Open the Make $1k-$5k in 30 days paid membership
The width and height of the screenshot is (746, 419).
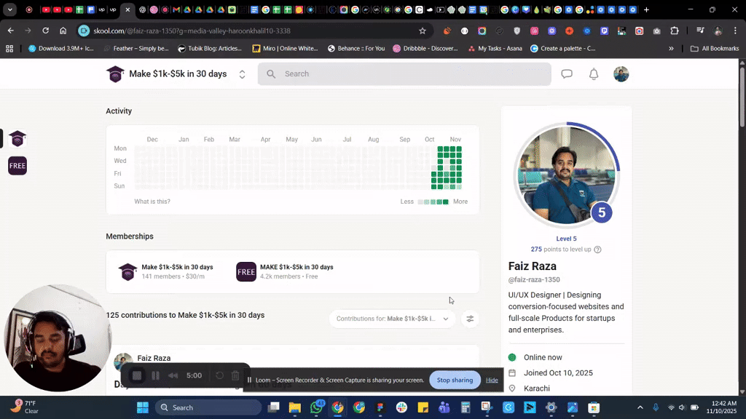(165, 272)
